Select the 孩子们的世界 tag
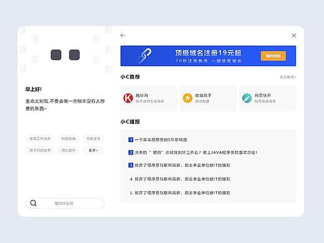Viewport: 324px width, 243px height. 40,150
